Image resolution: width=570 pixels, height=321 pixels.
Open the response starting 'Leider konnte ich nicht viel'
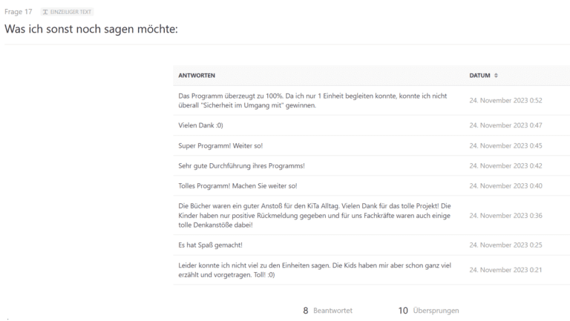[x=315, y=270]
